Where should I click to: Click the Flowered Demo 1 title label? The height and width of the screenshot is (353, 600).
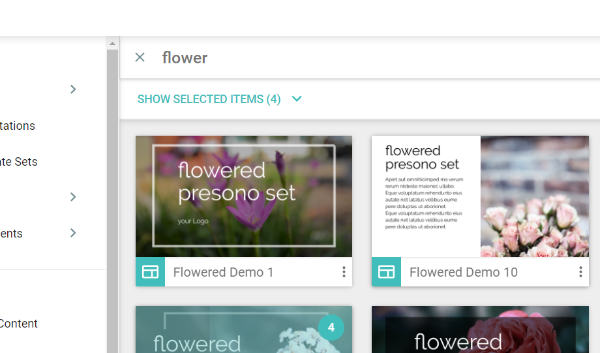224,272
